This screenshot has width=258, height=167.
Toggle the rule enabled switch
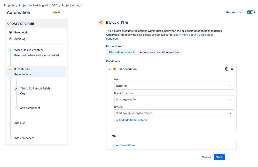coord(251,12)
